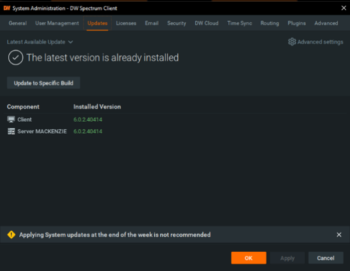The image size is (350, 271).
Task: Click the checkmark status icon
Action: pos(15,58)
